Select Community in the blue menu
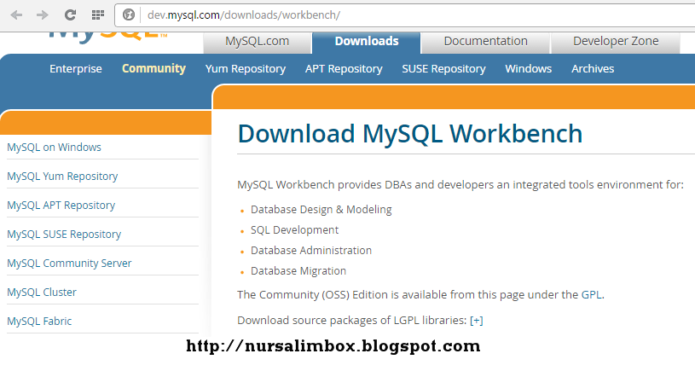The height and width of the screenshot is (371, 695). click(x=153, y=69)
